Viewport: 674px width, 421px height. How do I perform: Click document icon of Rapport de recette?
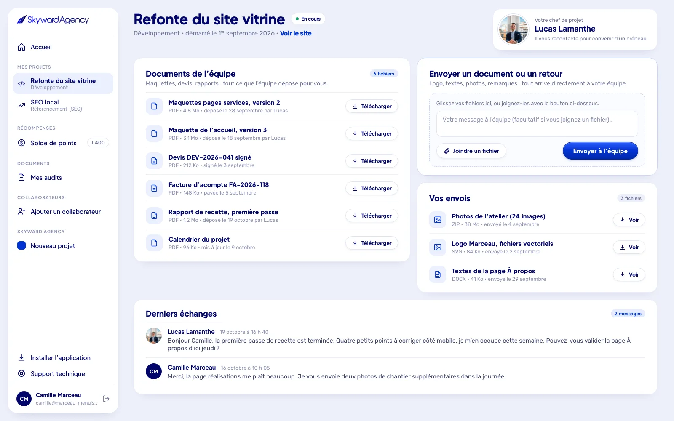[154, 216]
